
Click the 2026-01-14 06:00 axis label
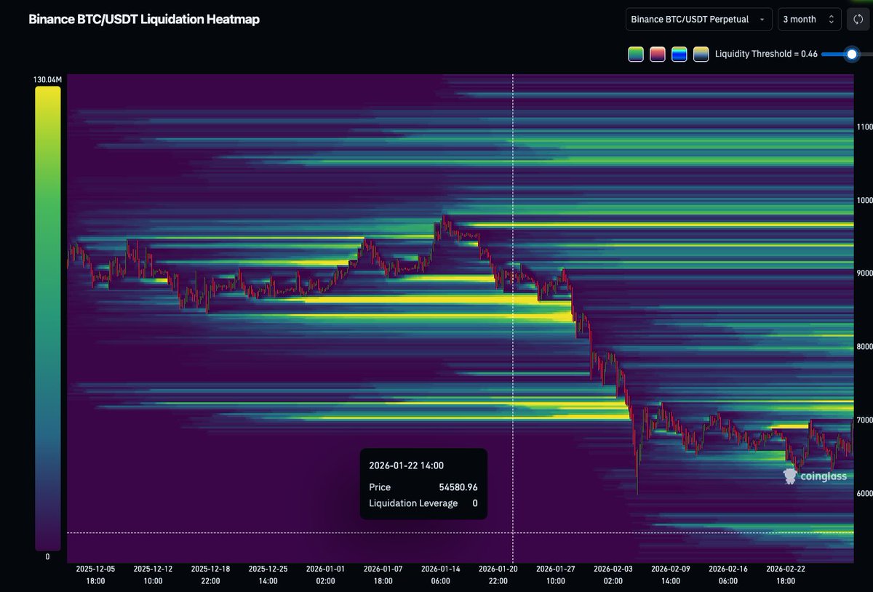(x=441, y=575)
